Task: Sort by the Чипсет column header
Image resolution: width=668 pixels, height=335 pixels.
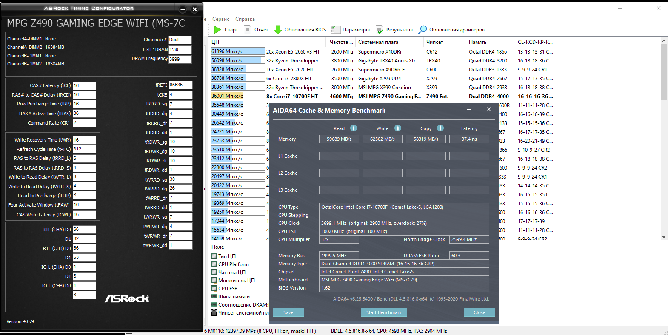Action: 445,42
